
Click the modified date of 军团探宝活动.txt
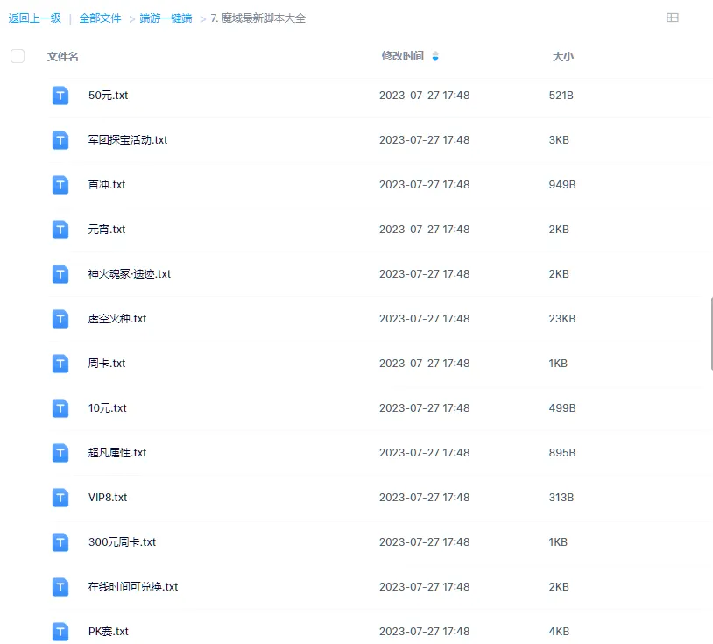425,139
